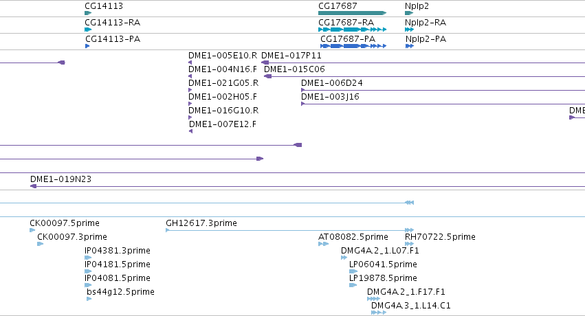Select the DME1-003J16 feature label
Viewport: 585px width, 316px height.
pos(330,97)
